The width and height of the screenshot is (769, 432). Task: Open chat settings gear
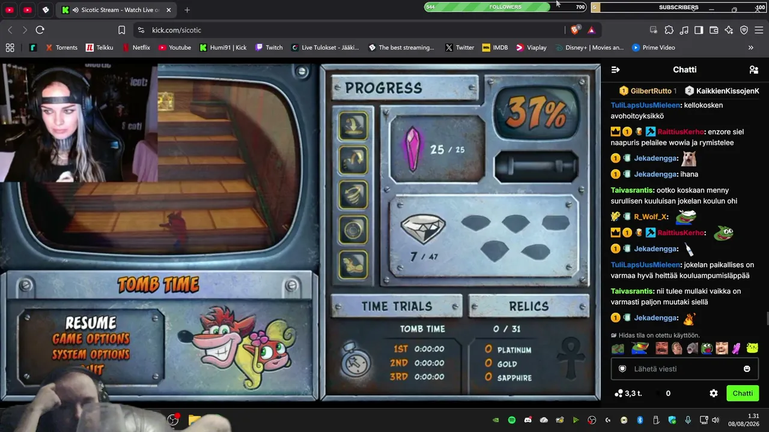pos(714,394)
